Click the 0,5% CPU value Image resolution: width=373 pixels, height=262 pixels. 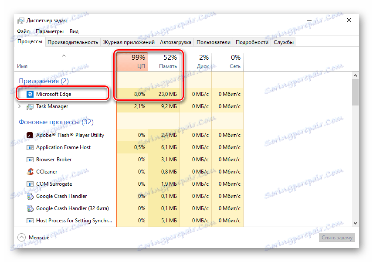(139, 147)
